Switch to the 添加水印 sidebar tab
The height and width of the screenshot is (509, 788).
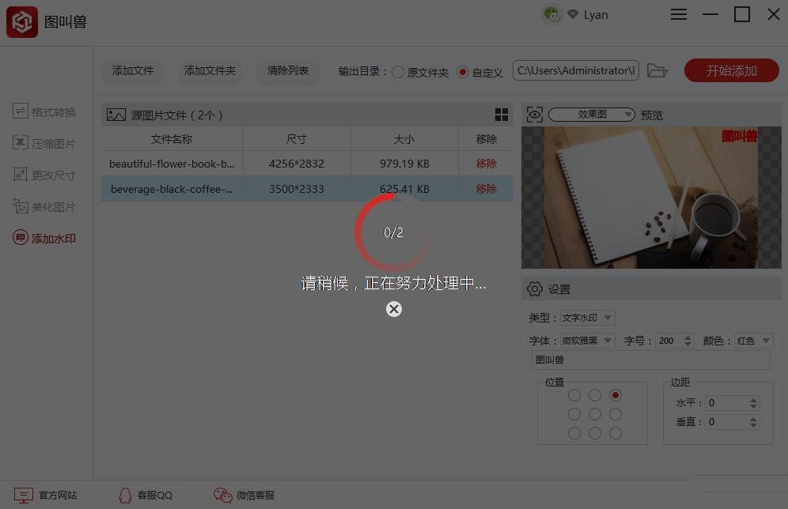coord(44,238)
